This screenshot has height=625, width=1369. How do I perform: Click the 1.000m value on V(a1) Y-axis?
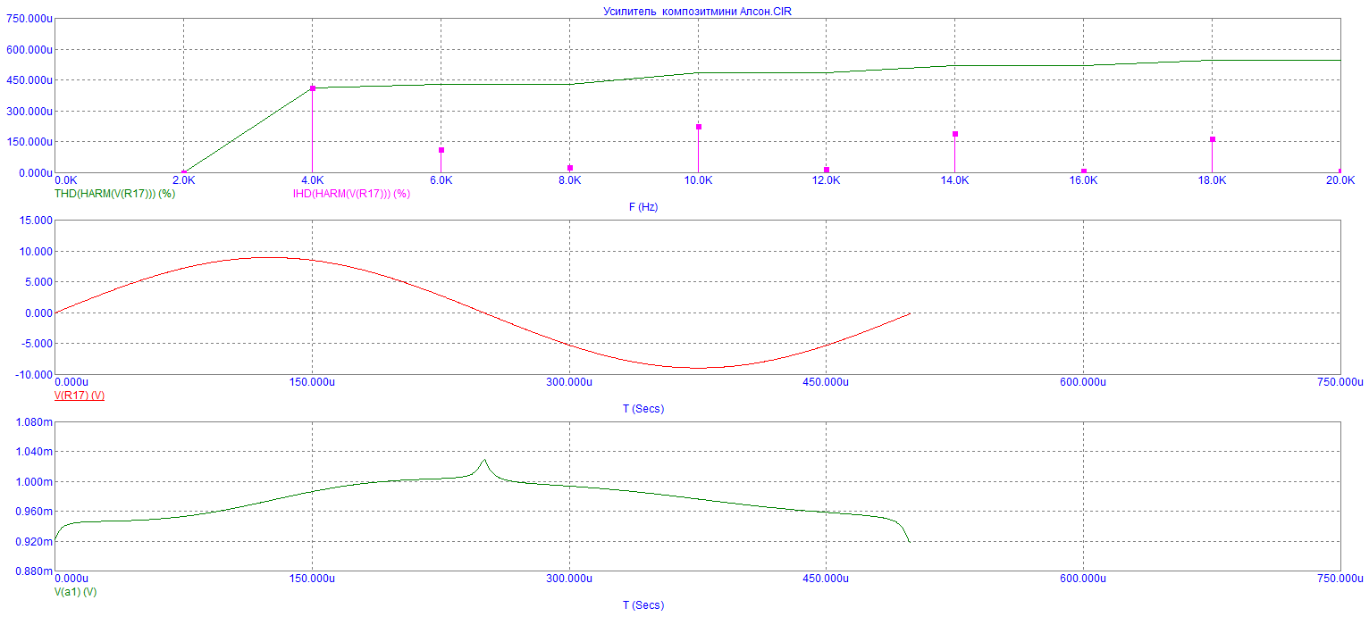pos(34,481)
